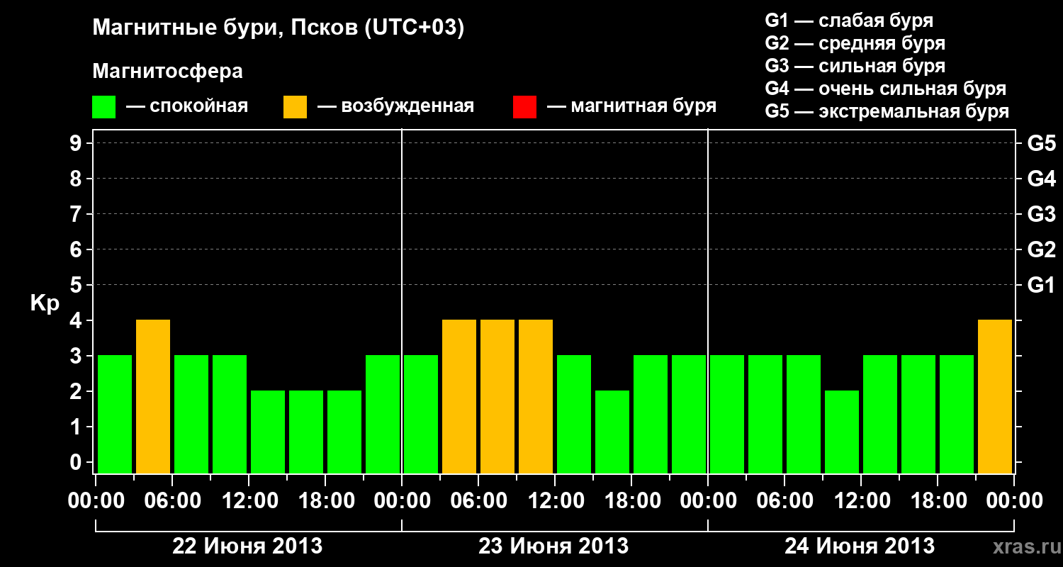Click the right-axis 'G5' tick label
This screenshot has width=1063, height=567.
pyautogui.click(x=1041, y=143)
